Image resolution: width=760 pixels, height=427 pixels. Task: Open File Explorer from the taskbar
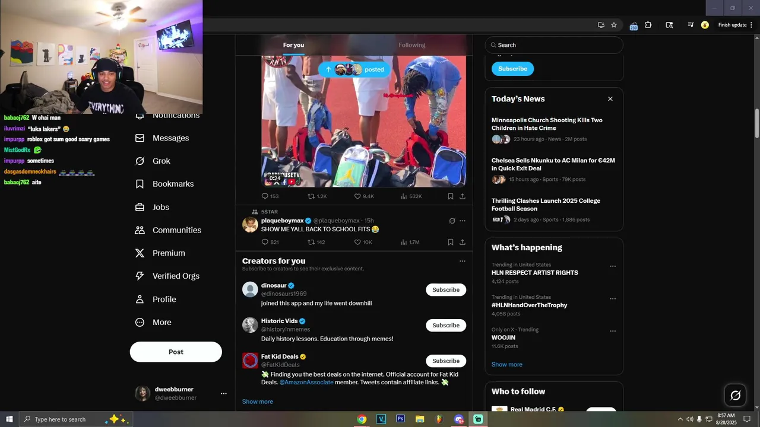(420, 419)
